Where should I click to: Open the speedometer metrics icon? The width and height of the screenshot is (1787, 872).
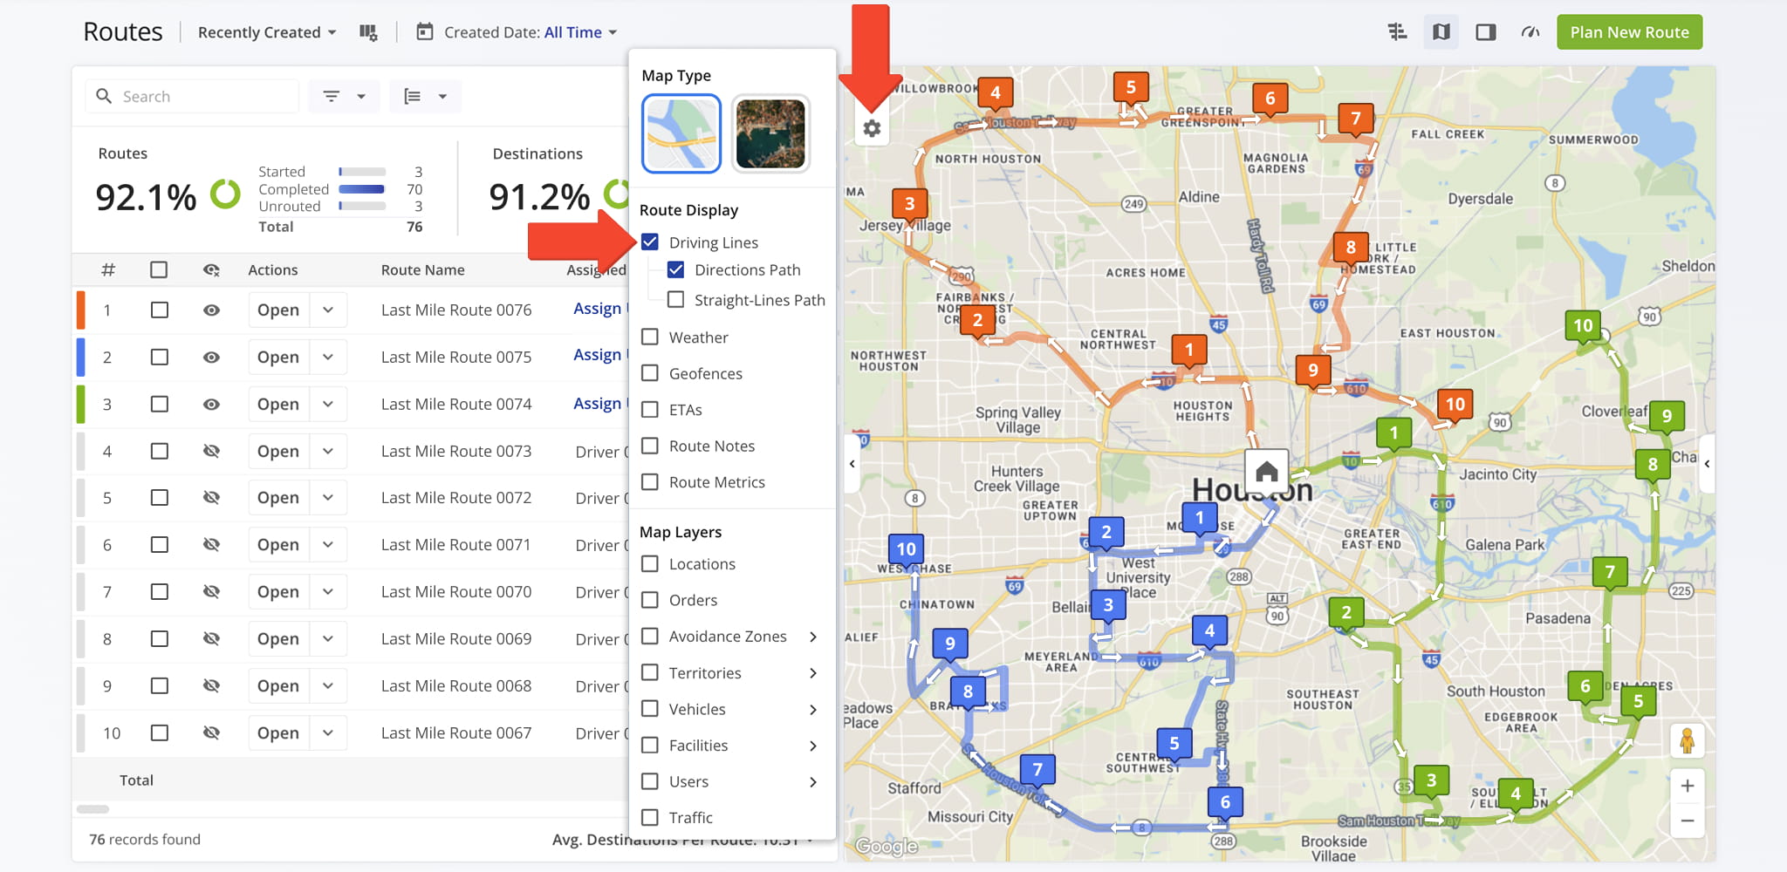tap(1530, 32)
